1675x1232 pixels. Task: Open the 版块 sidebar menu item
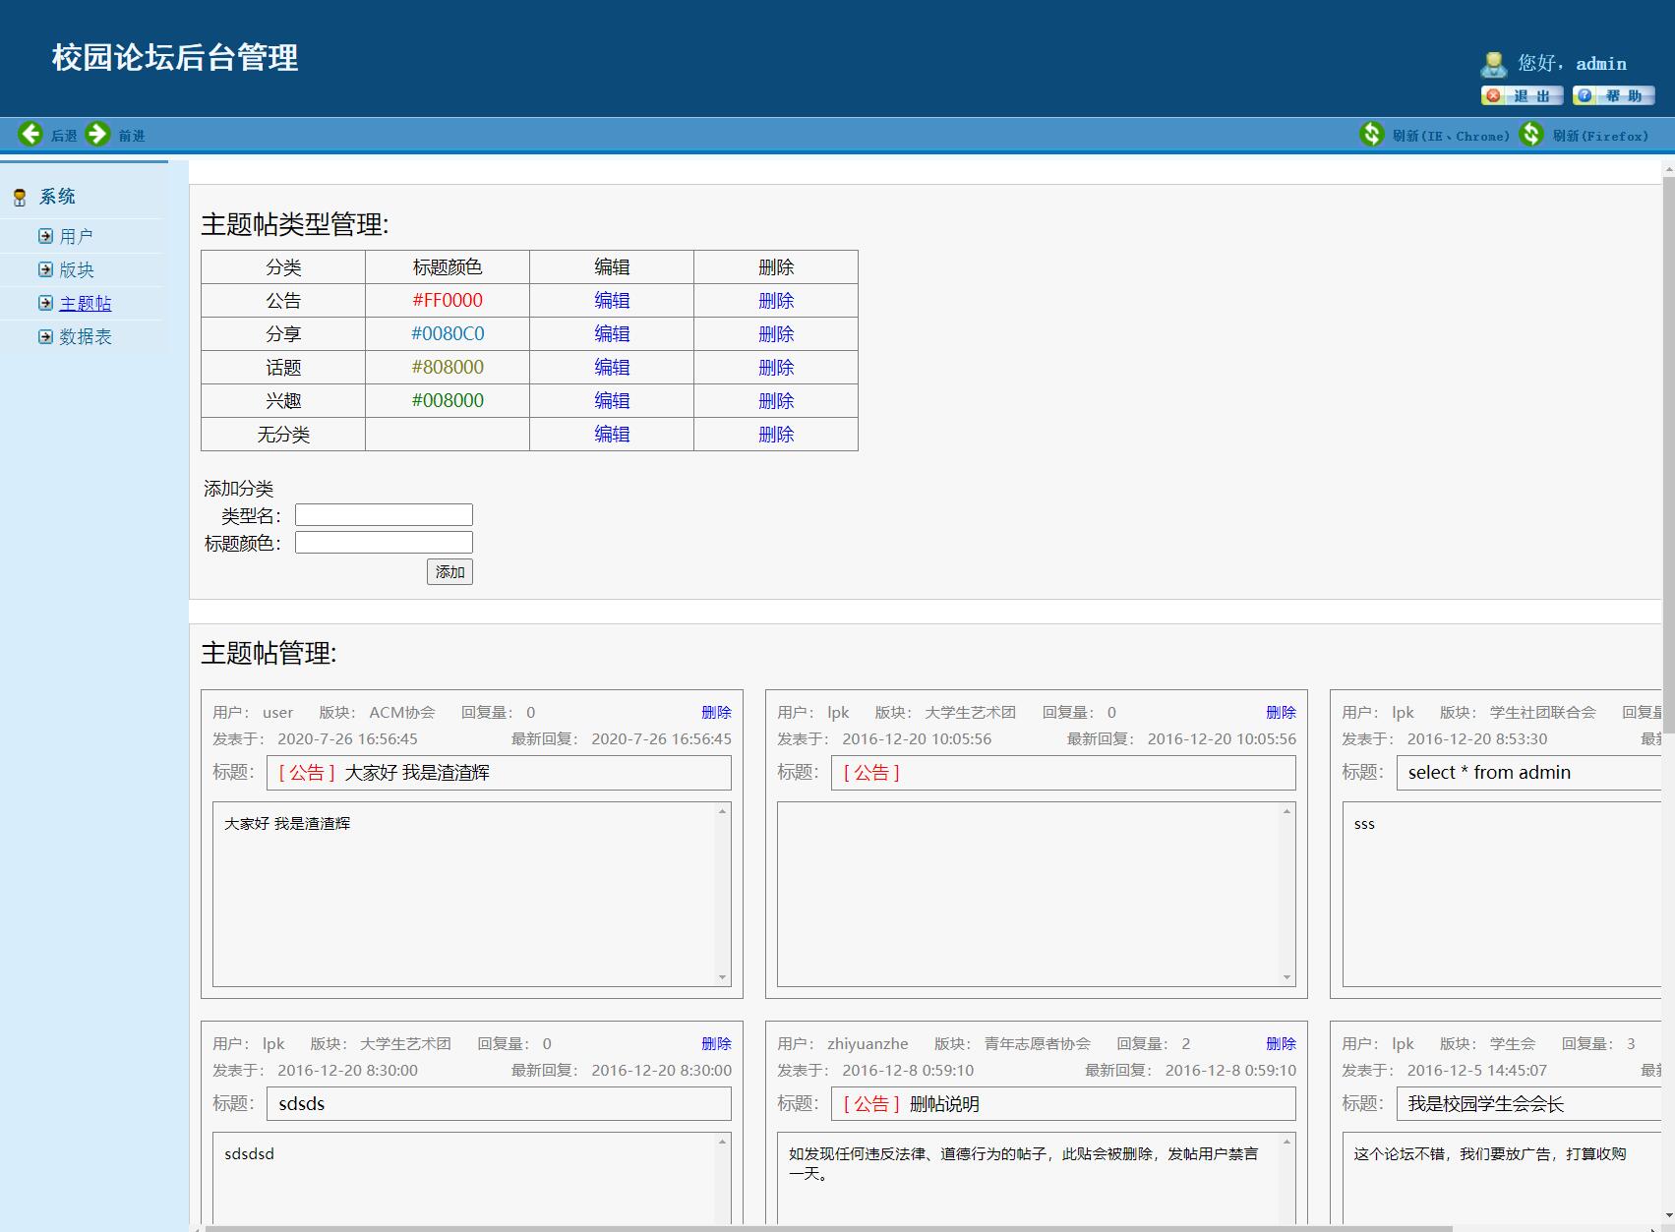pyautogui.click(x=77, y=269)
